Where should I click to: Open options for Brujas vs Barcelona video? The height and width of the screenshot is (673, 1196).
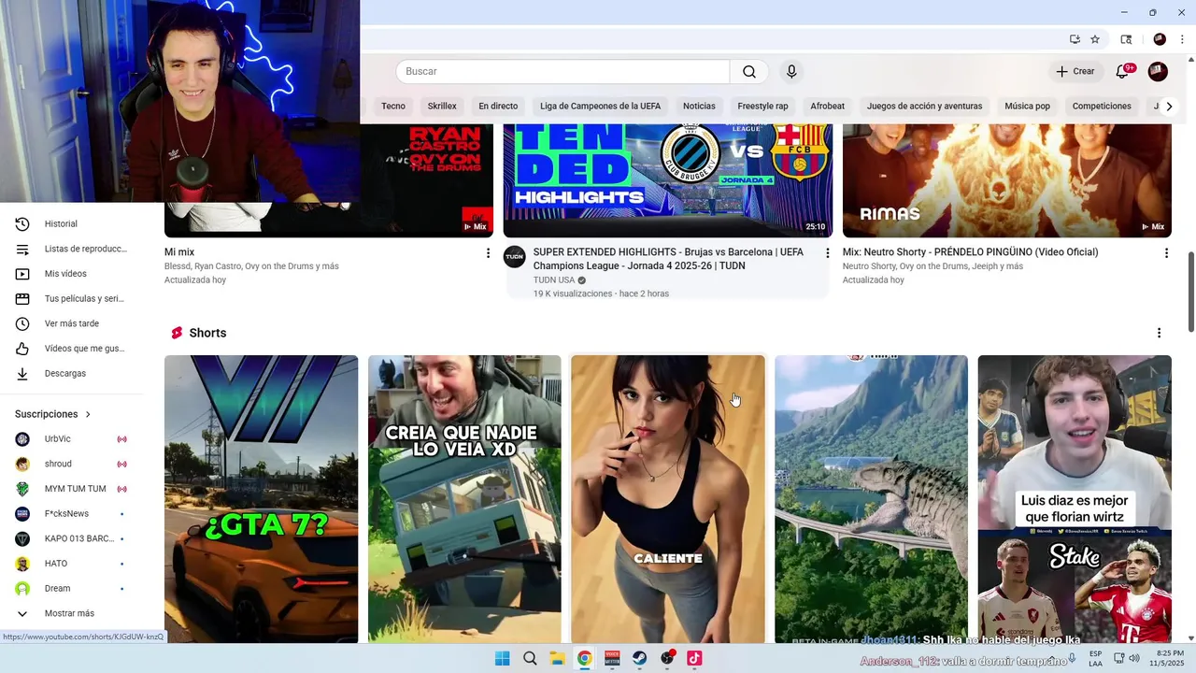pos(827,253)
